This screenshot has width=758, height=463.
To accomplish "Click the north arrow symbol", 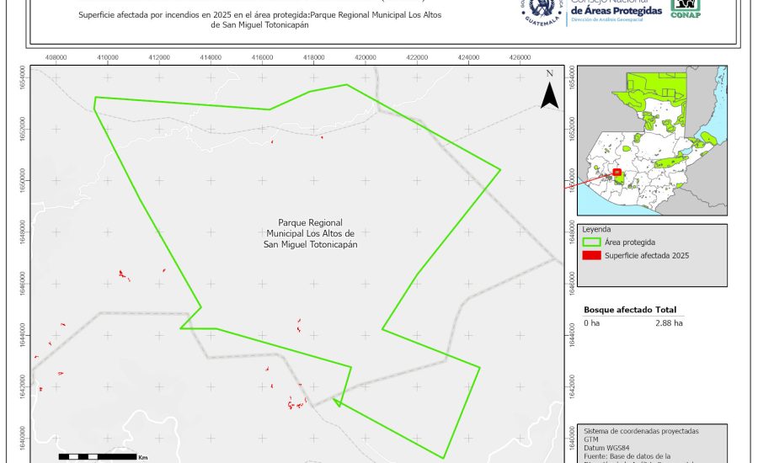I will coord(549,93).
